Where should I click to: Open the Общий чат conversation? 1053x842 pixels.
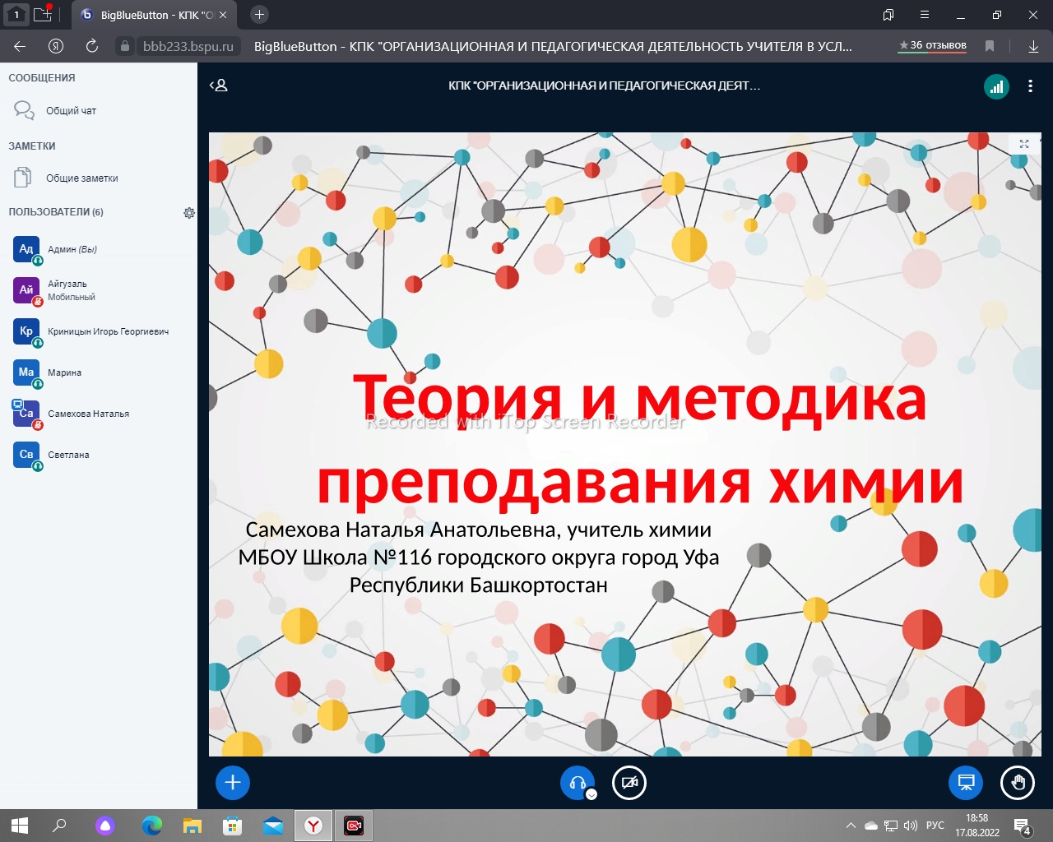point(71,111)
